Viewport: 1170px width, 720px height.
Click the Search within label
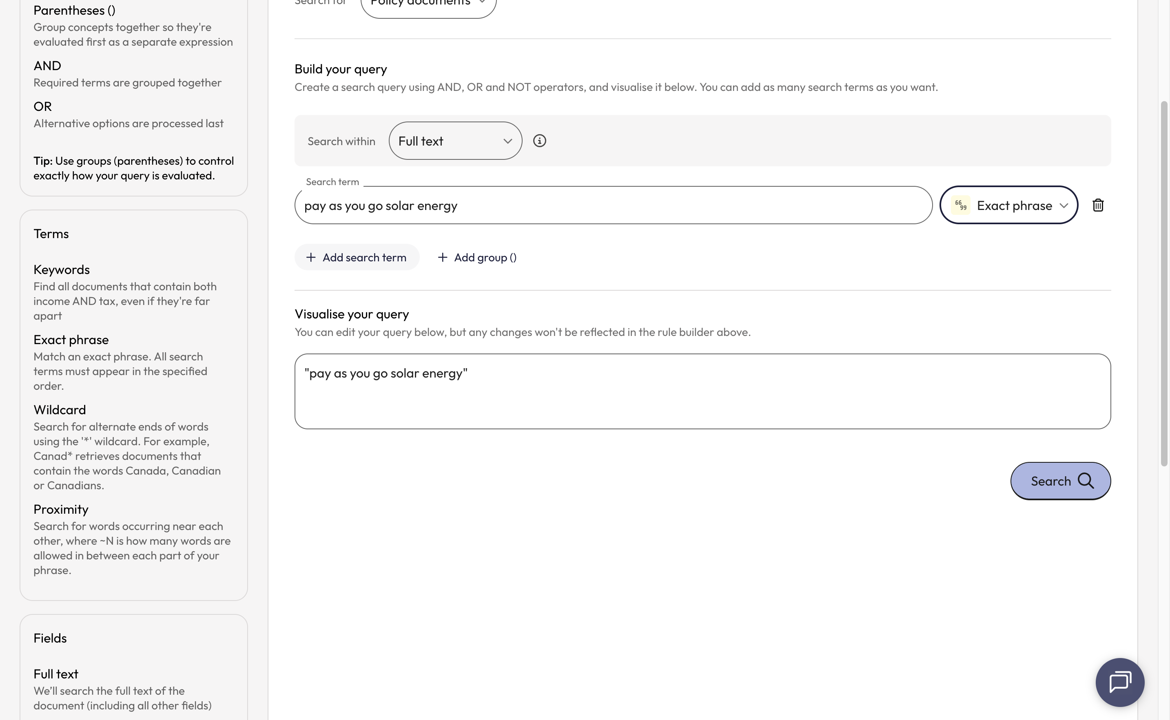click(x=341, y=141)
